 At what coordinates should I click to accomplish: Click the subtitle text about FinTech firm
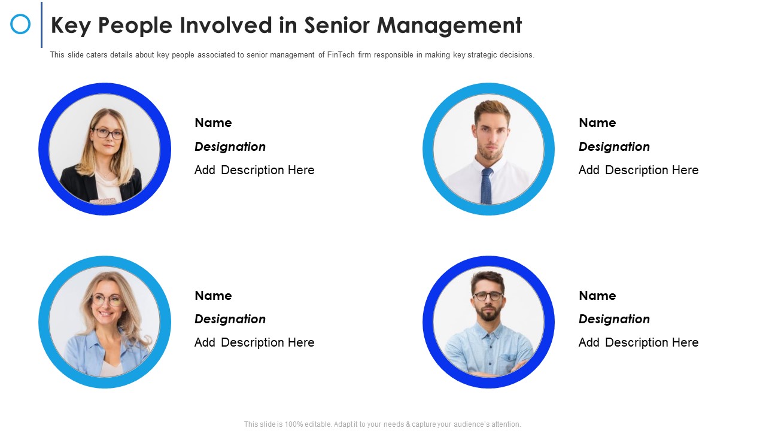coord(292,54)
